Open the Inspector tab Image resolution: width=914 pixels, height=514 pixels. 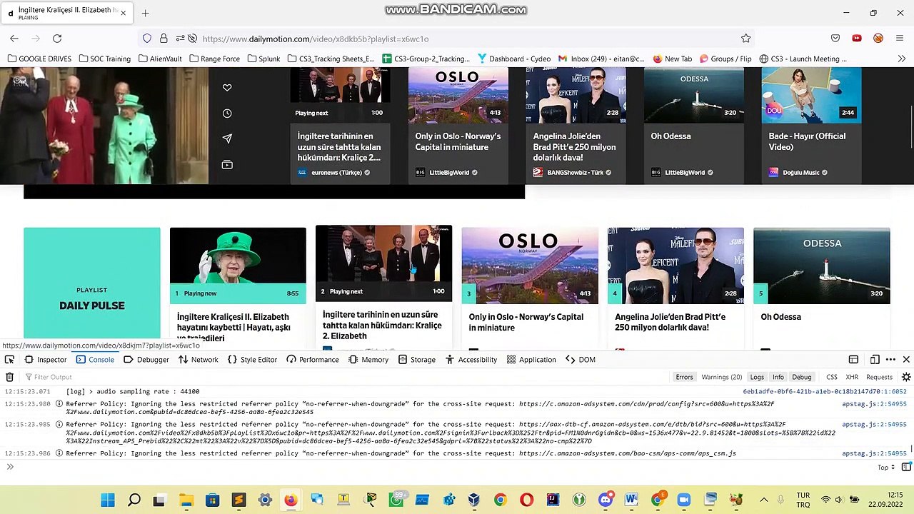point(46,360)
